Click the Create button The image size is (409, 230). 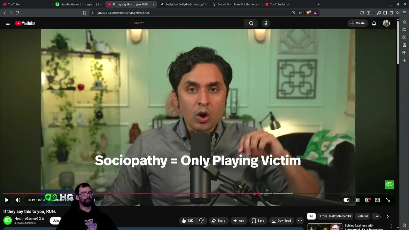357,23
